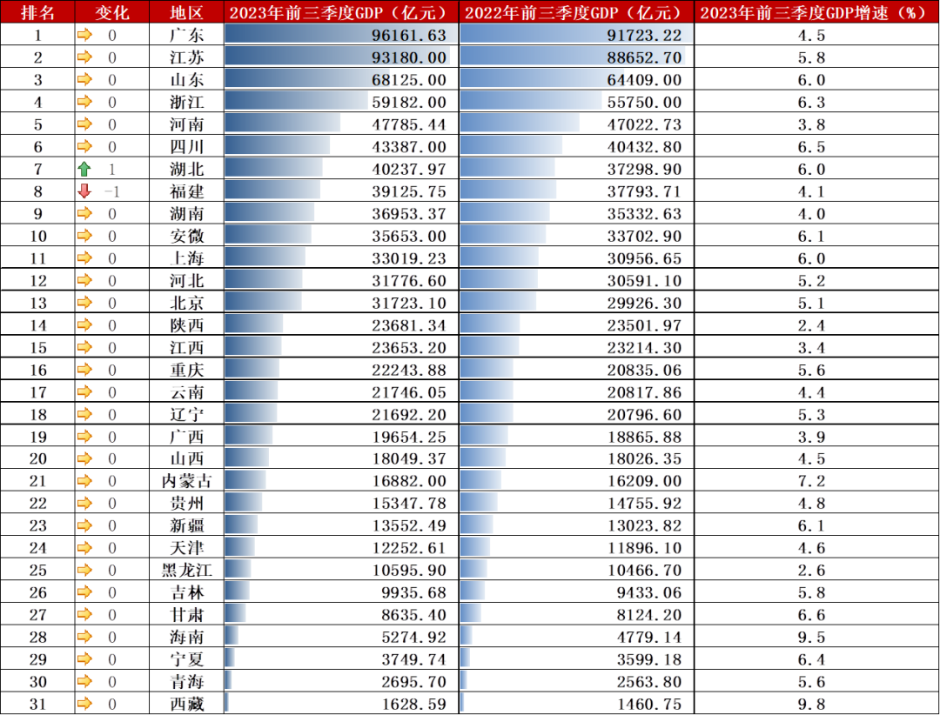Click the orange arrow icon in 内蒙古 row
940x715 pixels.
pyautogui.click(x=84, y=481)
